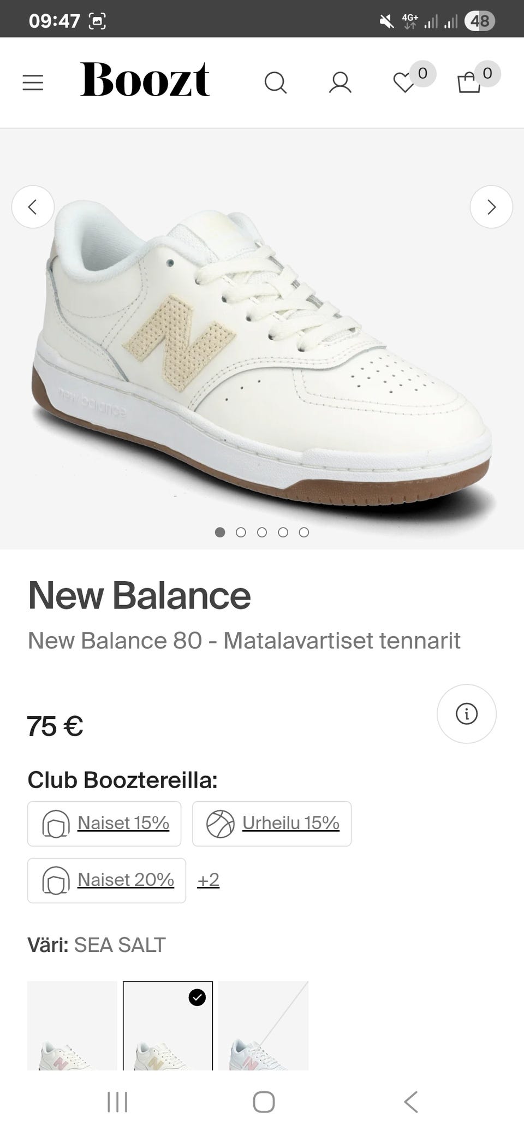This screenshot has width=524, height=1136.
Task: Show price information via info icon
Action: [466, 714]
